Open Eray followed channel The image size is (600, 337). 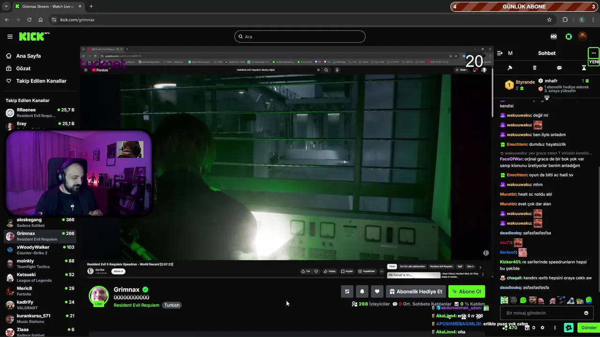(x=40, y=125)
